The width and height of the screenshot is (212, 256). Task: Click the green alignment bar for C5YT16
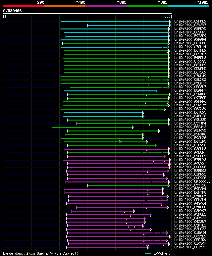(x=128, y=186)
